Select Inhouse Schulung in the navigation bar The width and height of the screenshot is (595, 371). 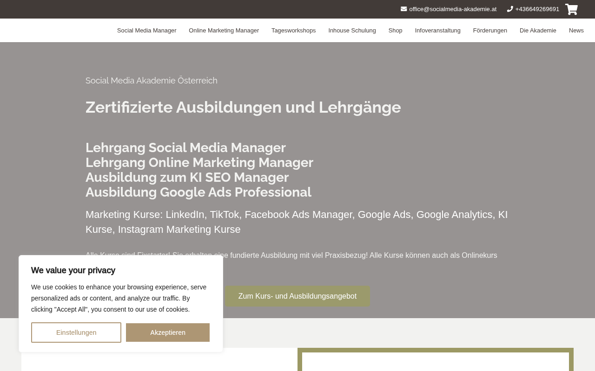click(352, 31)
